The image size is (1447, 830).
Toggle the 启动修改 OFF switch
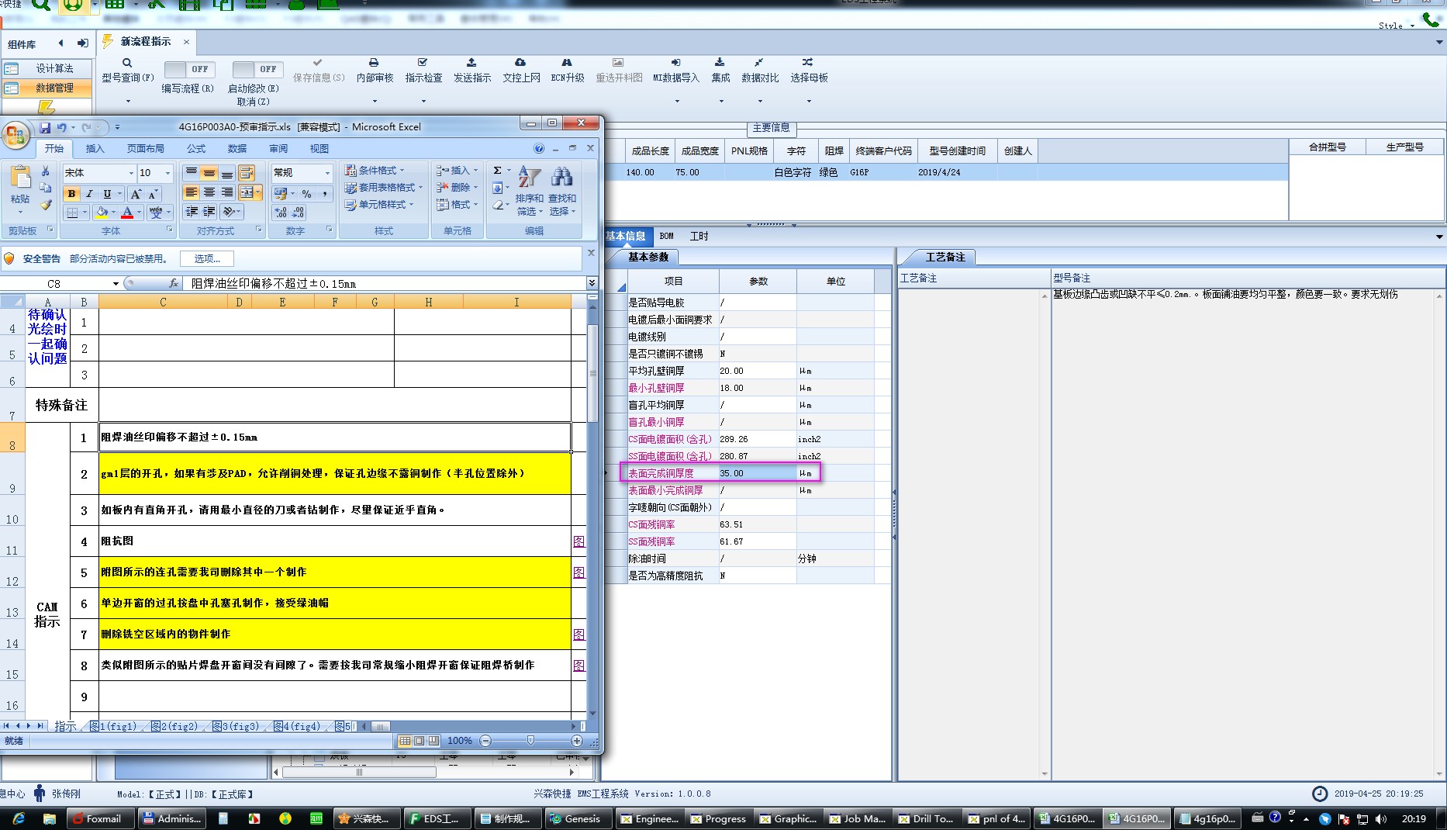pos(257,69)
